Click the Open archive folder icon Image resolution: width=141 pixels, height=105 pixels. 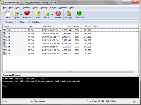pos(16,13)
